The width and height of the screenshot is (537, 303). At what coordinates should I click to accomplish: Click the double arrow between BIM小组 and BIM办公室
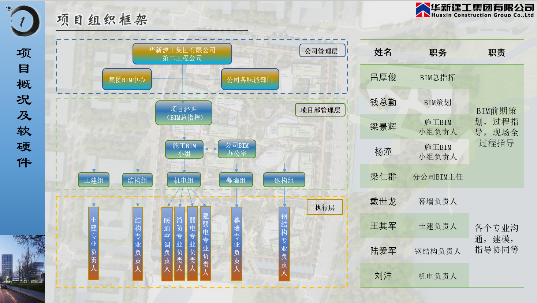pyautogui.click(x=211, y=149)
